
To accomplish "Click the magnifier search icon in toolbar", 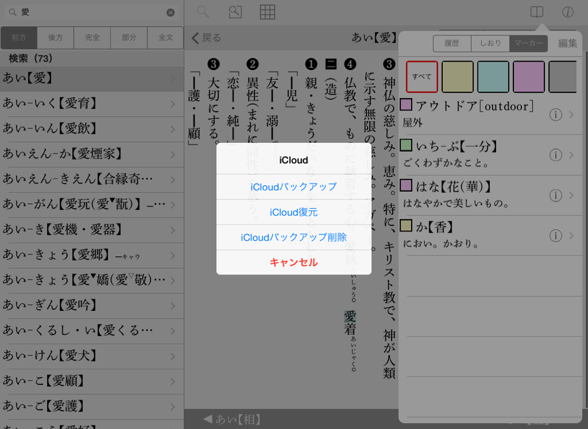I will [203, 12].
